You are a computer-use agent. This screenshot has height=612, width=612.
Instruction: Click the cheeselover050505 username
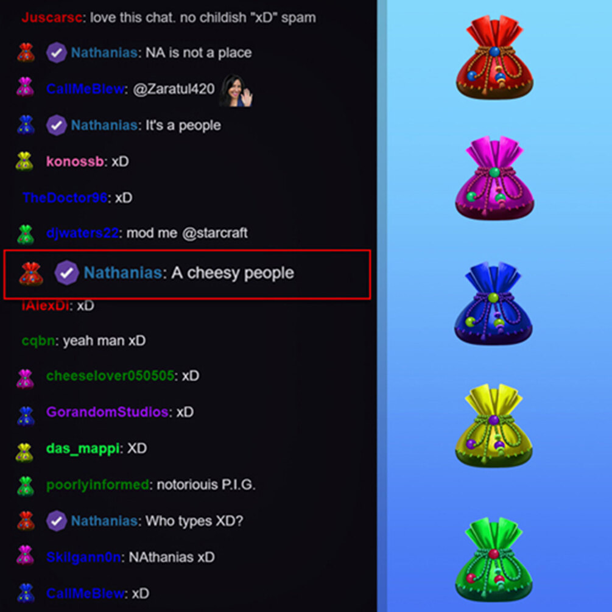pos(110,376)
